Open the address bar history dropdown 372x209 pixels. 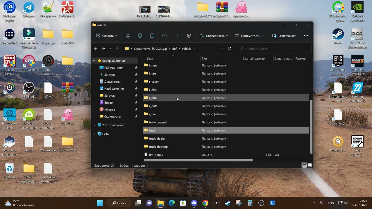click(221, 49)
